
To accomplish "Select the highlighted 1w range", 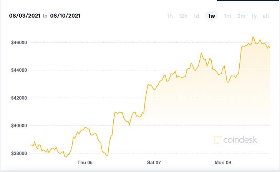I will tap(212, 16).
